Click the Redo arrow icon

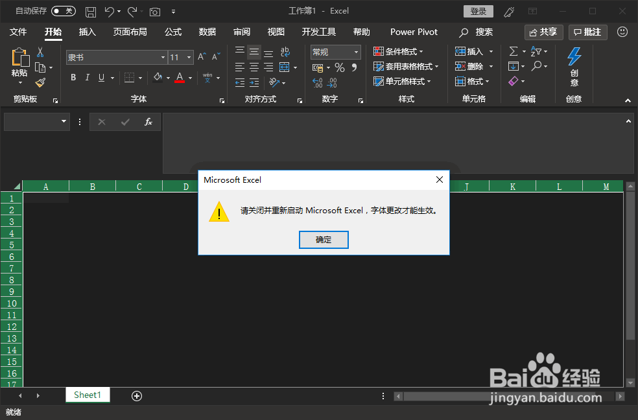[x=132, y=12]
